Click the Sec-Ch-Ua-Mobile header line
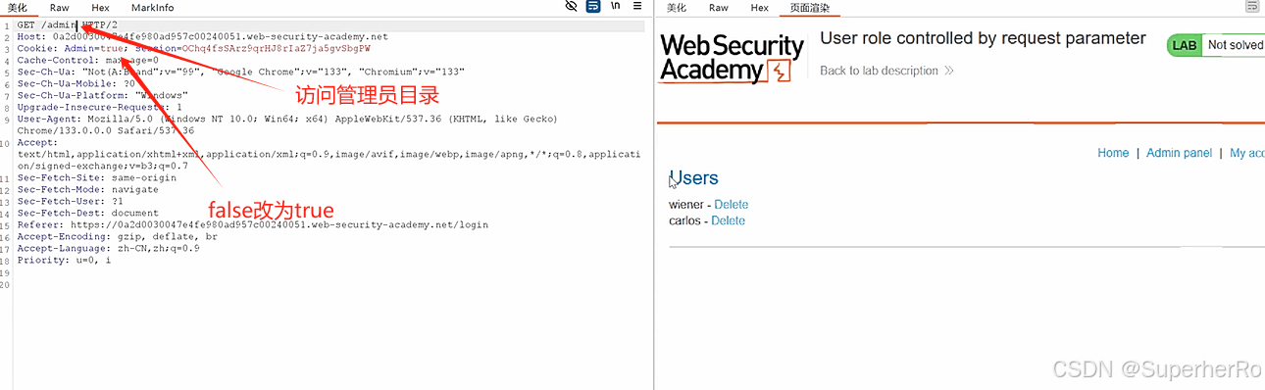Viewport: 1265px width, 390px height. pyautogui.click(x=76, y=83)
